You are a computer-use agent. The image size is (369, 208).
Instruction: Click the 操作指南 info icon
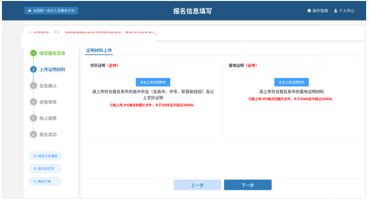click(309, 11)
